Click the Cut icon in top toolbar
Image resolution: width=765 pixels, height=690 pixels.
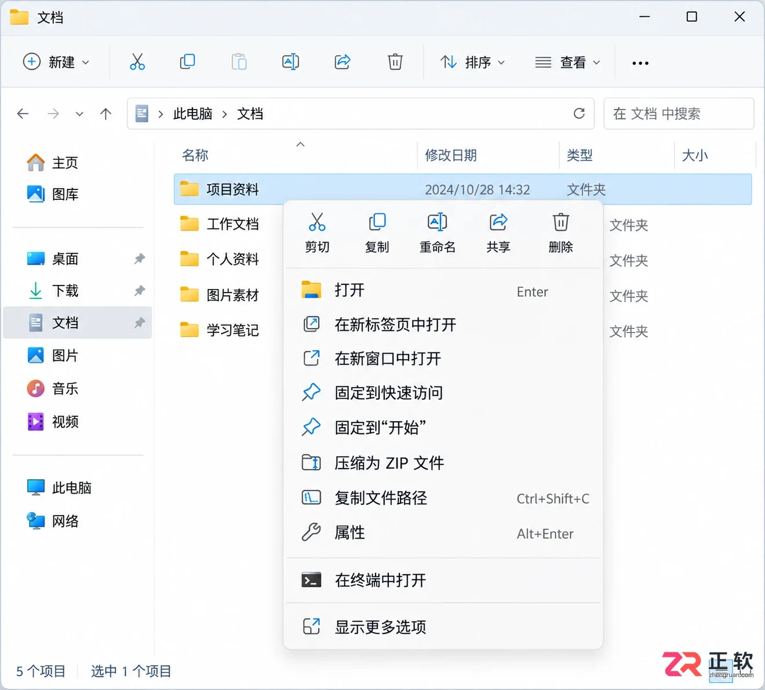[x=137, y=61]
